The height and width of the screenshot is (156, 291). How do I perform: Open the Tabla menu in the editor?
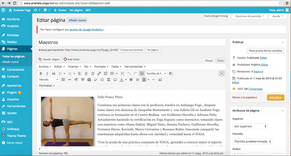click(116, 67)
